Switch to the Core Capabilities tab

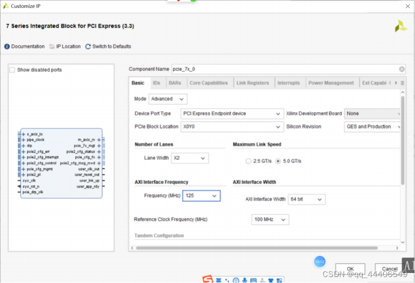coord(209,83)
